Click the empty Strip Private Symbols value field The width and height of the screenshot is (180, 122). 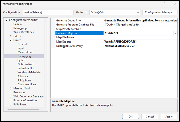[x=140, y=29]
